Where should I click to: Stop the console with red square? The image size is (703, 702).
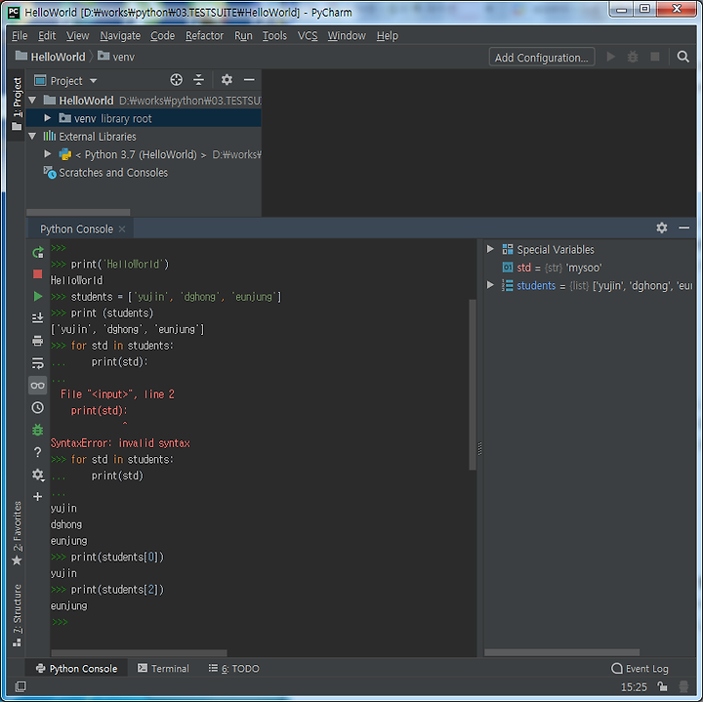coord(38,274)
